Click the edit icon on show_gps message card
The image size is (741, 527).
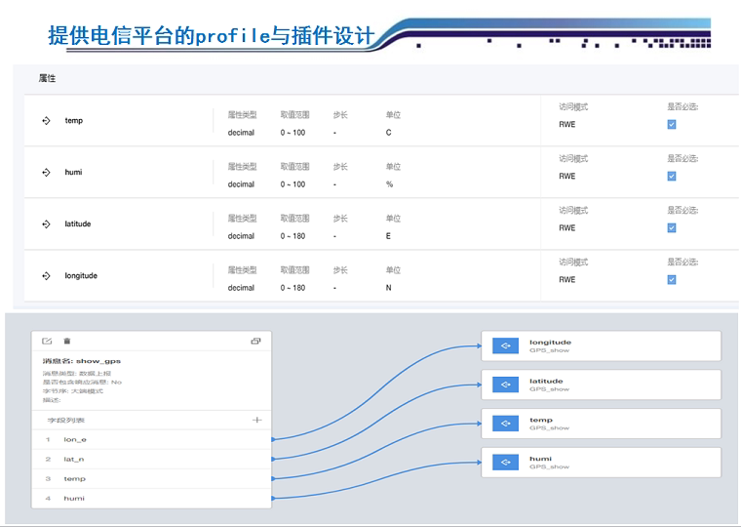(x=47, y=341)
